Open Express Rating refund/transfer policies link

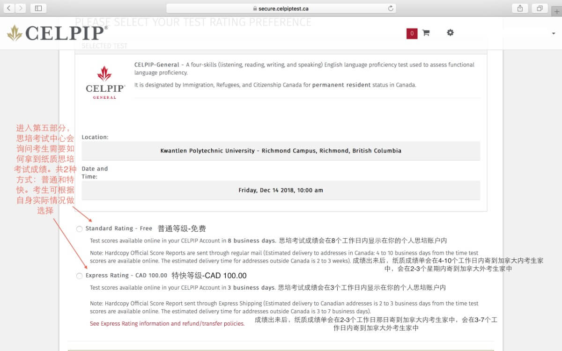[167, 323]
